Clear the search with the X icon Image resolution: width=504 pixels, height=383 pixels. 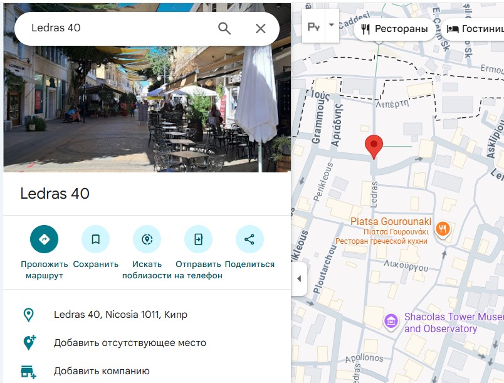tap(261, 28)
